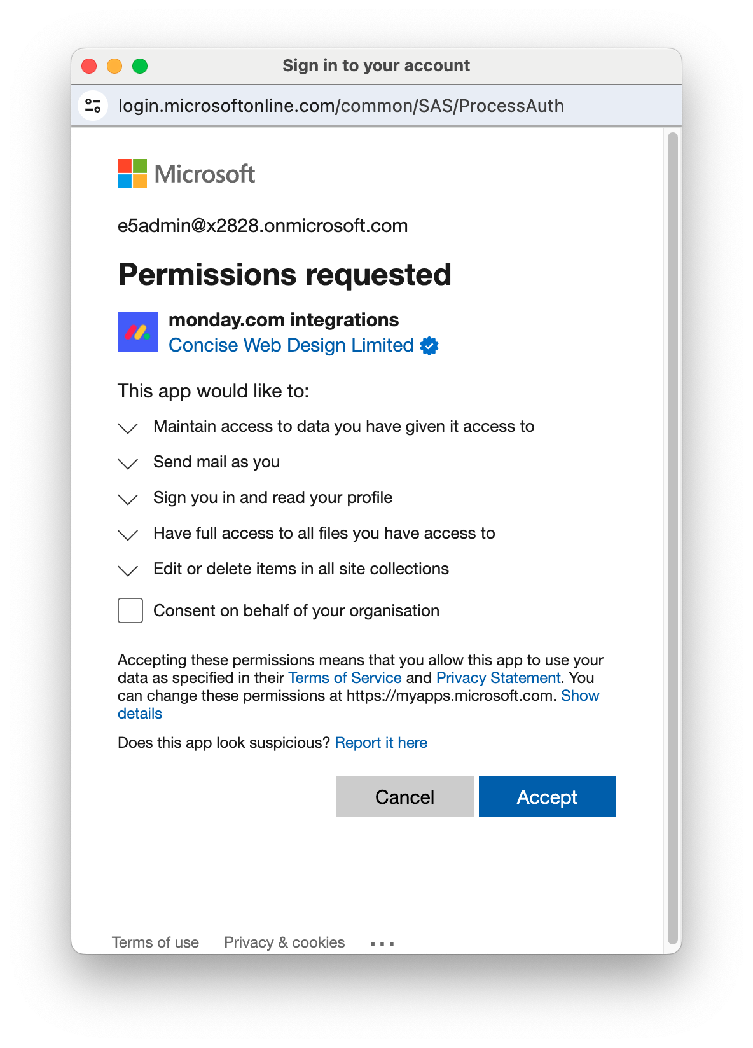Click the monday.com integrations app icon
This screenshot has height=1048, width=753.
click(138, 332)
